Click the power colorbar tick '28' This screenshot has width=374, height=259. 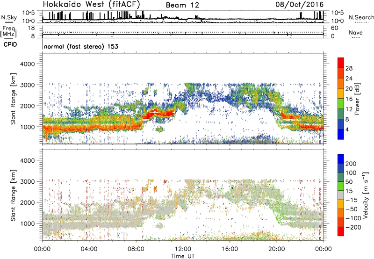point(349,68)
